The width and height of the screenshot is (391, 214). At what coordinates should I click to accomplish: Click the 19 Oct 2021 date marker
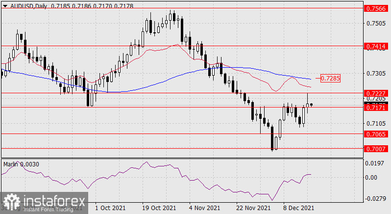pyautogui.click(x=158, y=208)
